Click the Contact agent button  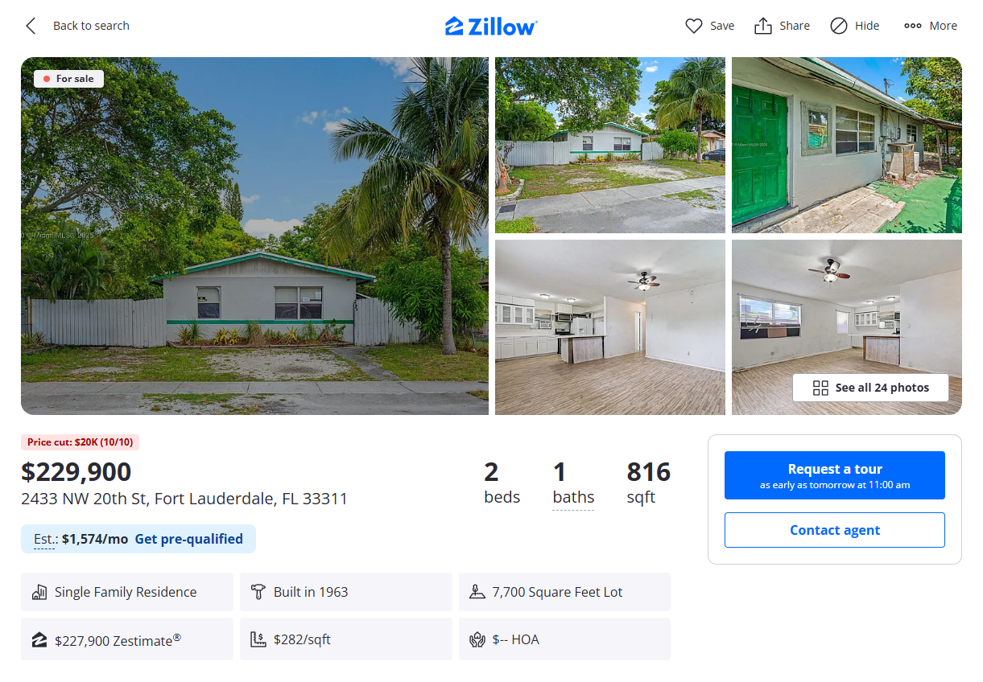pyautogui.click(x=834, y=530)
